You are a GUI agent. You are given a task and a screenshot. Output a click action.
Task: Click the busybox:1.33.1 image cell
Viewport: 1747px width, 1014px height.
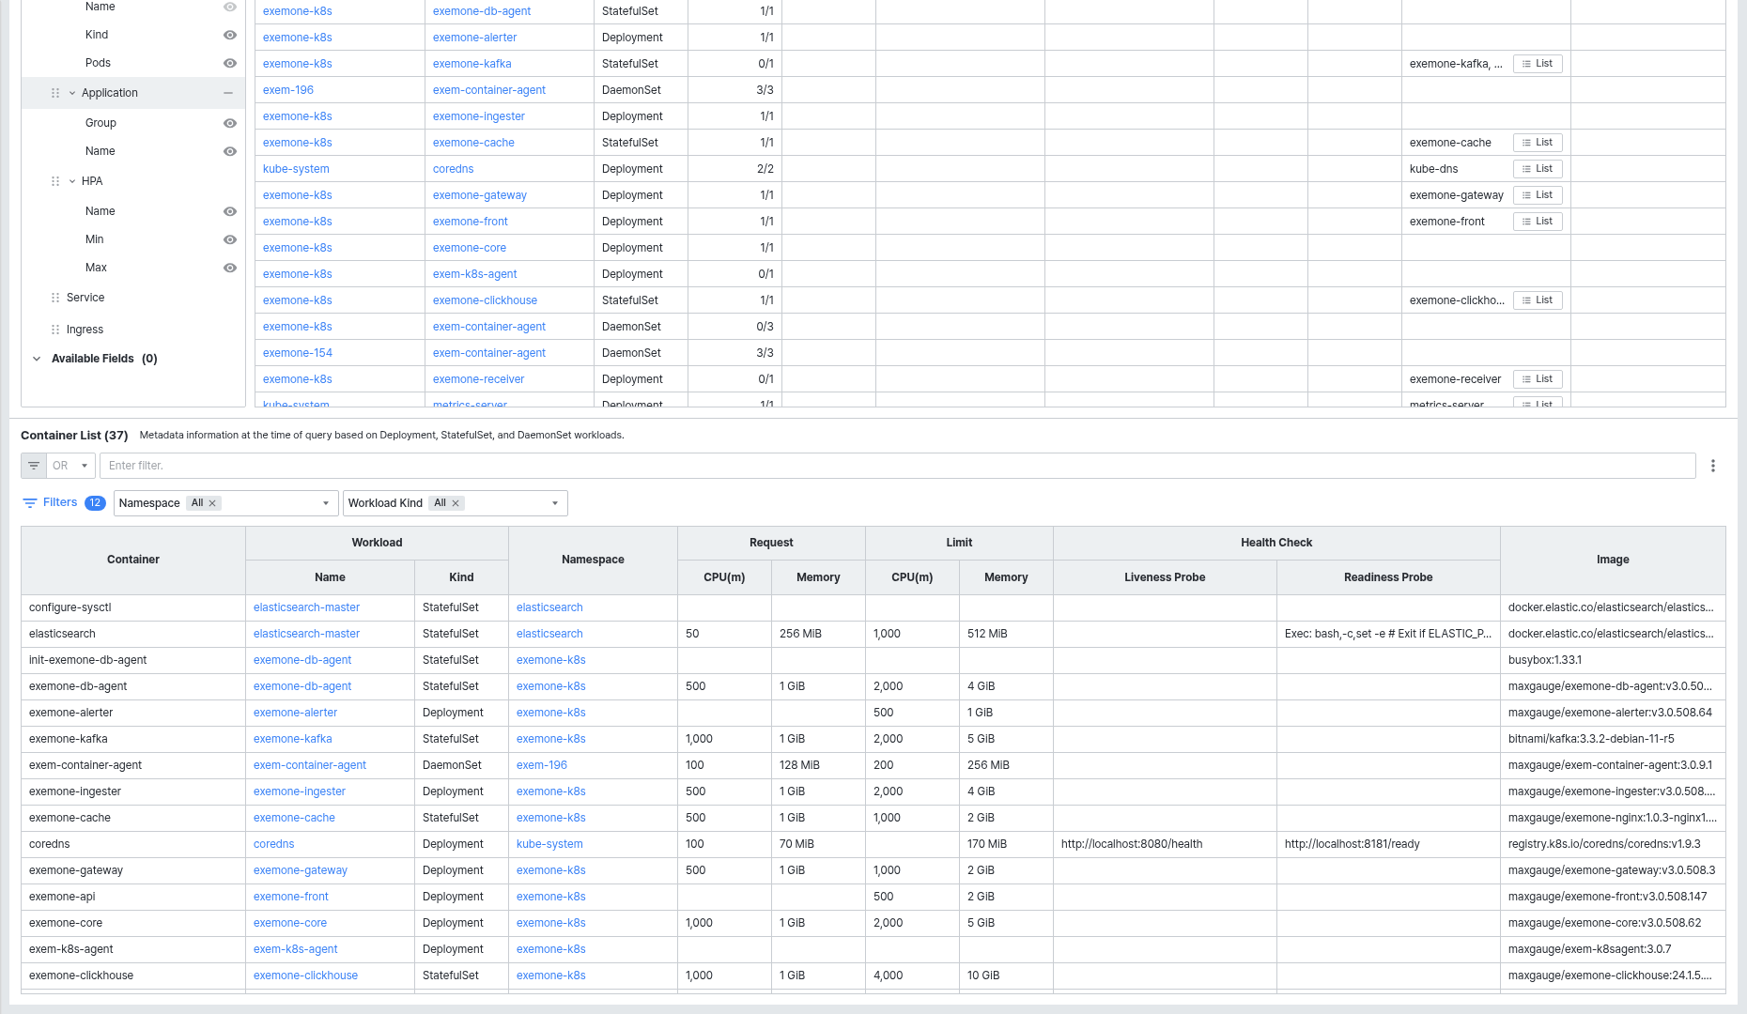click(1613, 660)
